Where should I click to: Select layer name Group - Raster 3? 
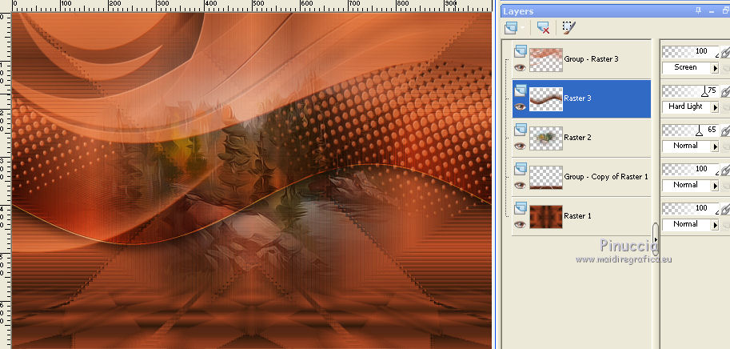click(591, 59)
